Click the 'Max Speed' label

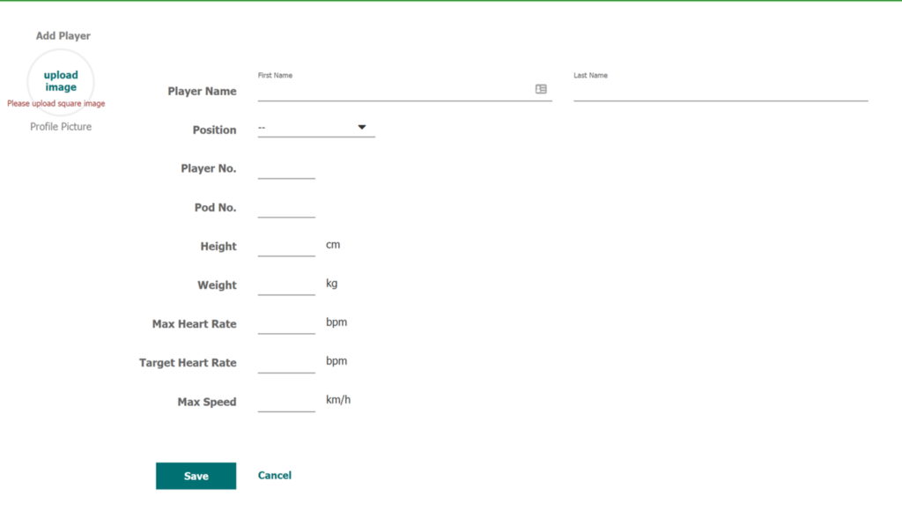[x=207, y=402]
